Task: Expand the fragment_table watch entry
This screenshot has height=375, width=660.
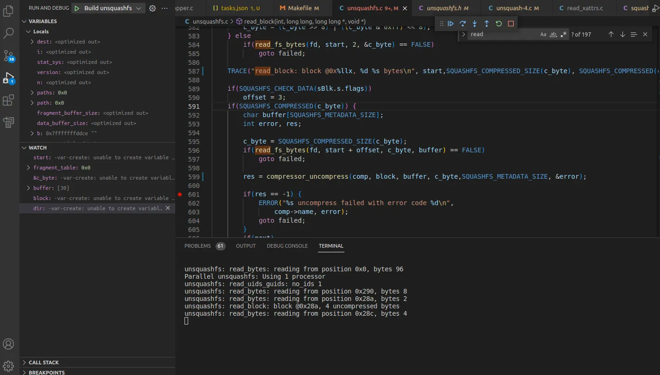Action: tap(29, 168)
